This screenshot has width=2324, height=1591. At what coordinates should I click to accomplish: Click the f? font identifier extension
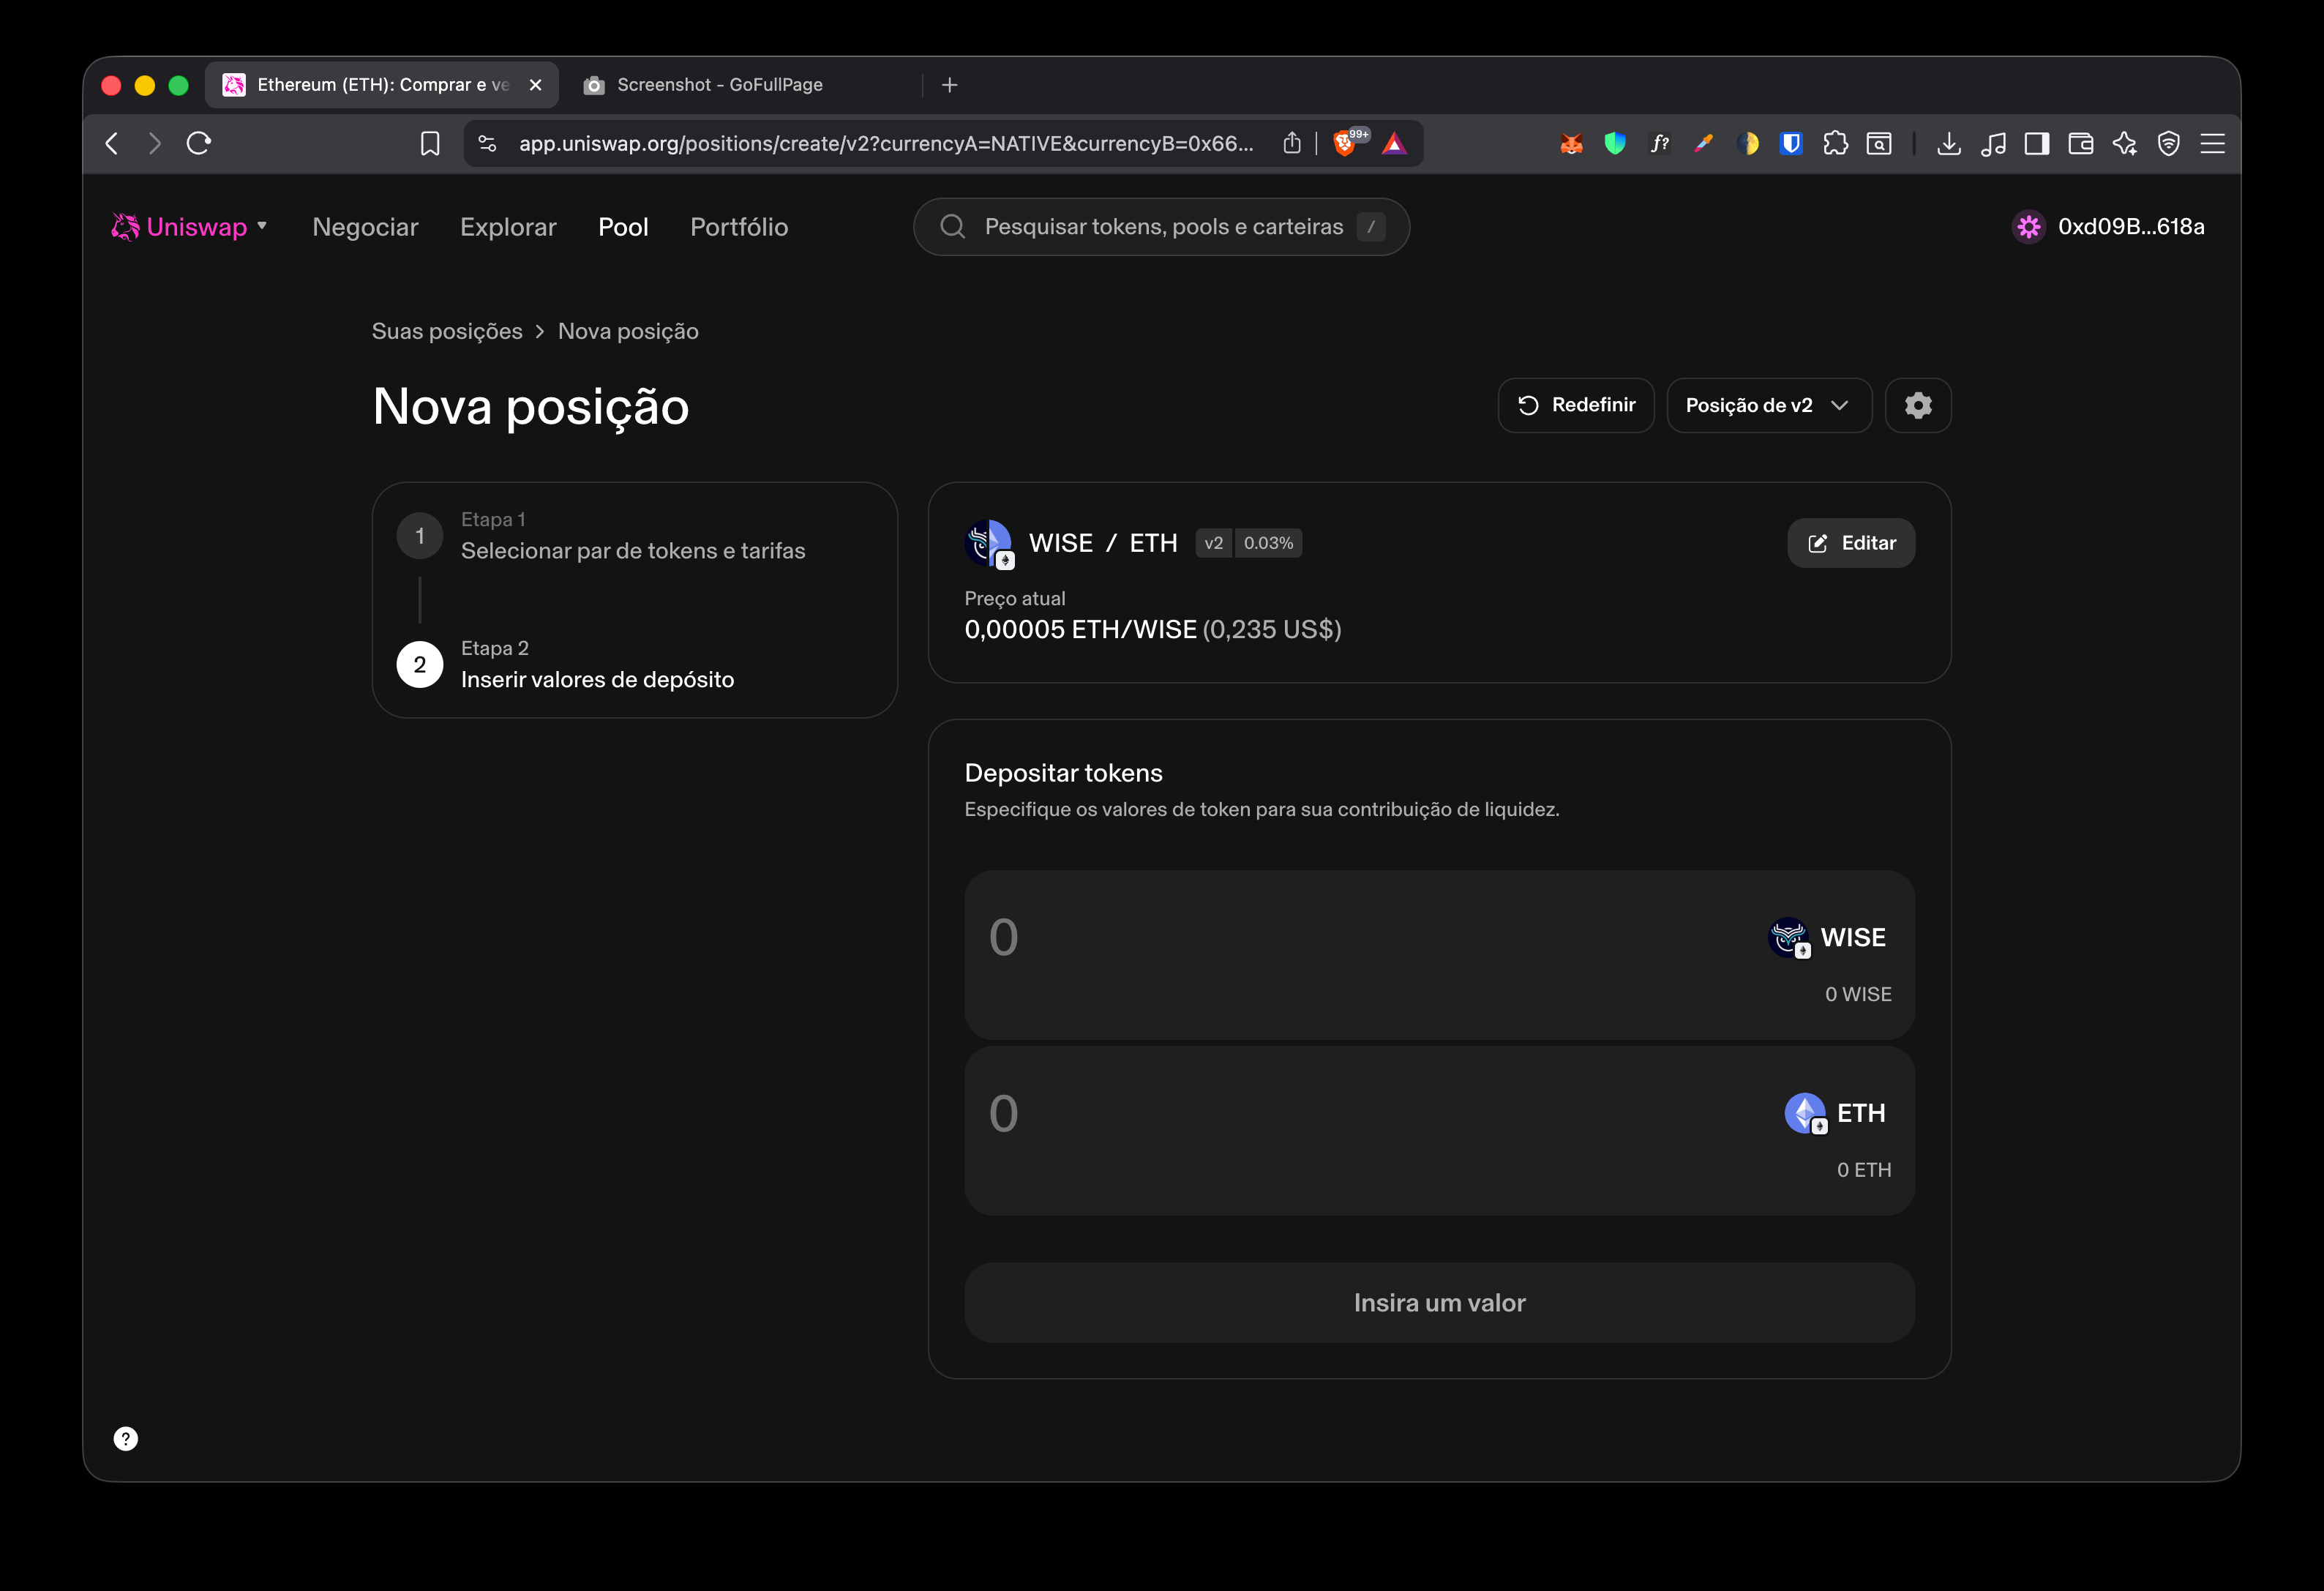point(1660,144)
